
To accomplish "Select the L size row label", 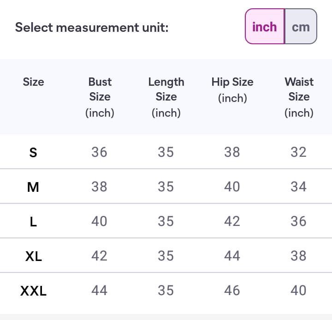I will tap(33, 221).
